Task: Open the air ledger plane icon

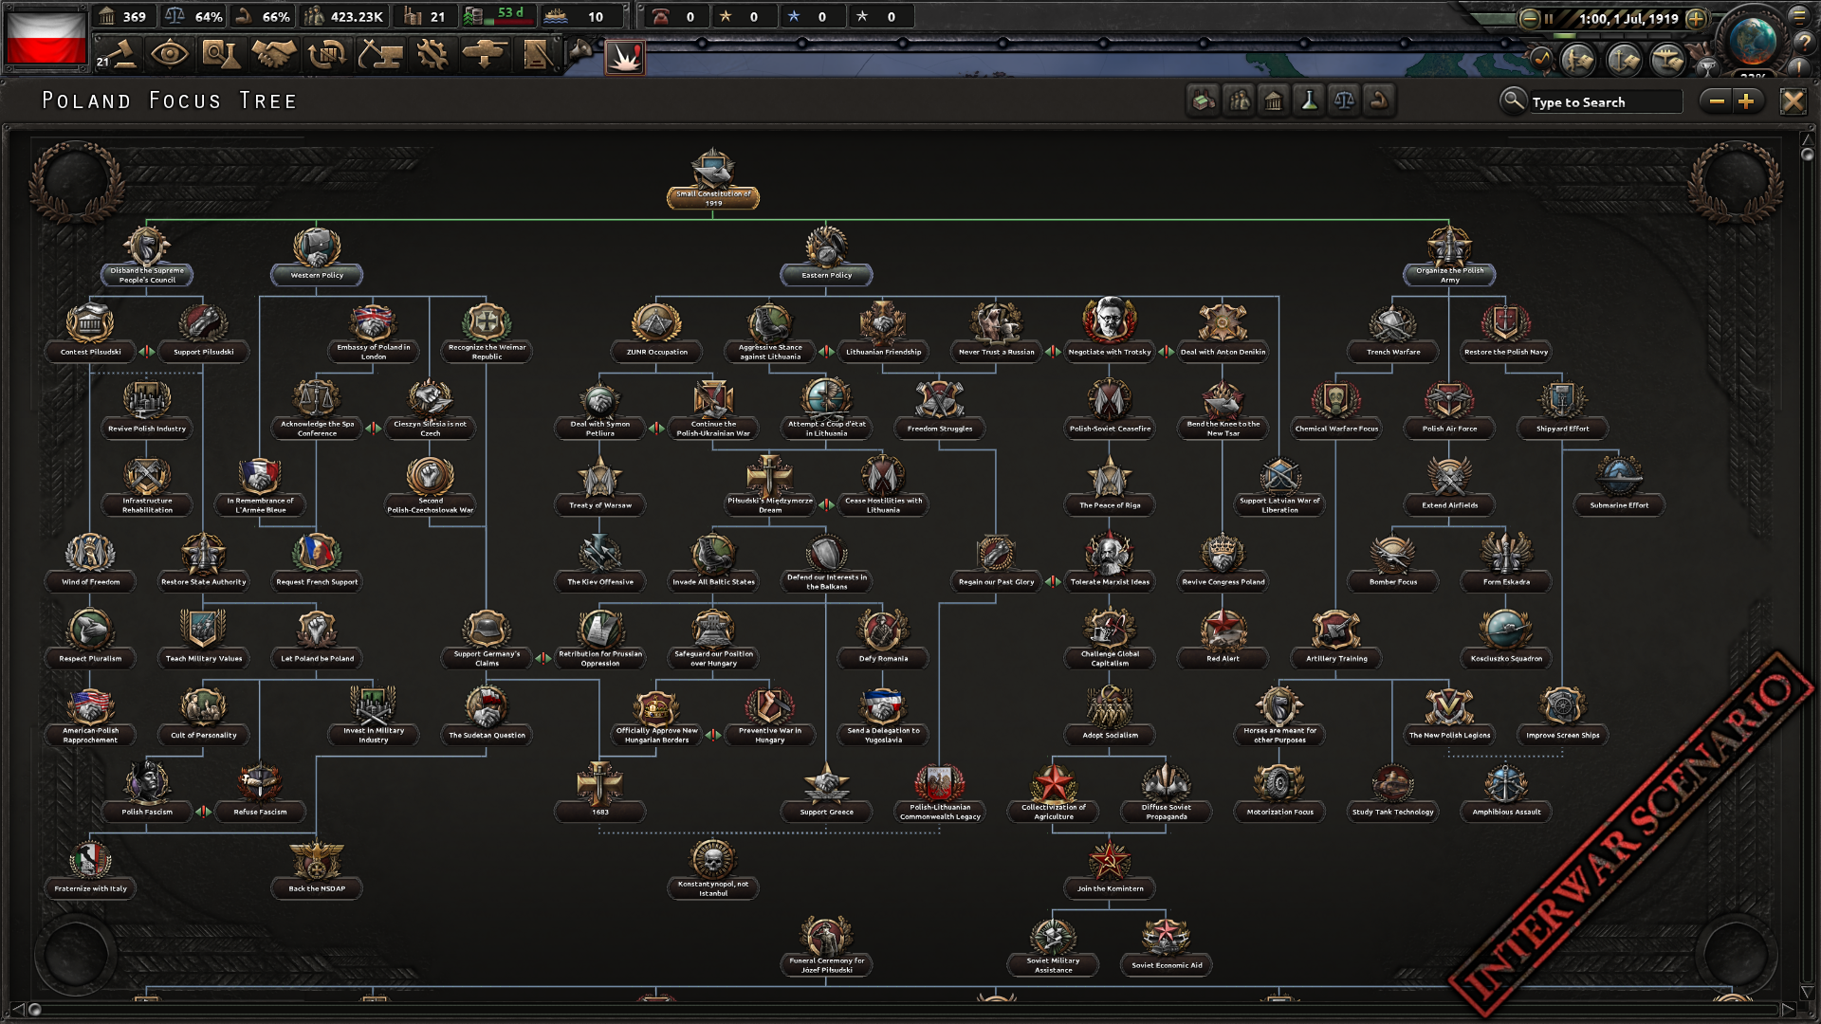Action: pyautogui.click(x=1667, y=60)
